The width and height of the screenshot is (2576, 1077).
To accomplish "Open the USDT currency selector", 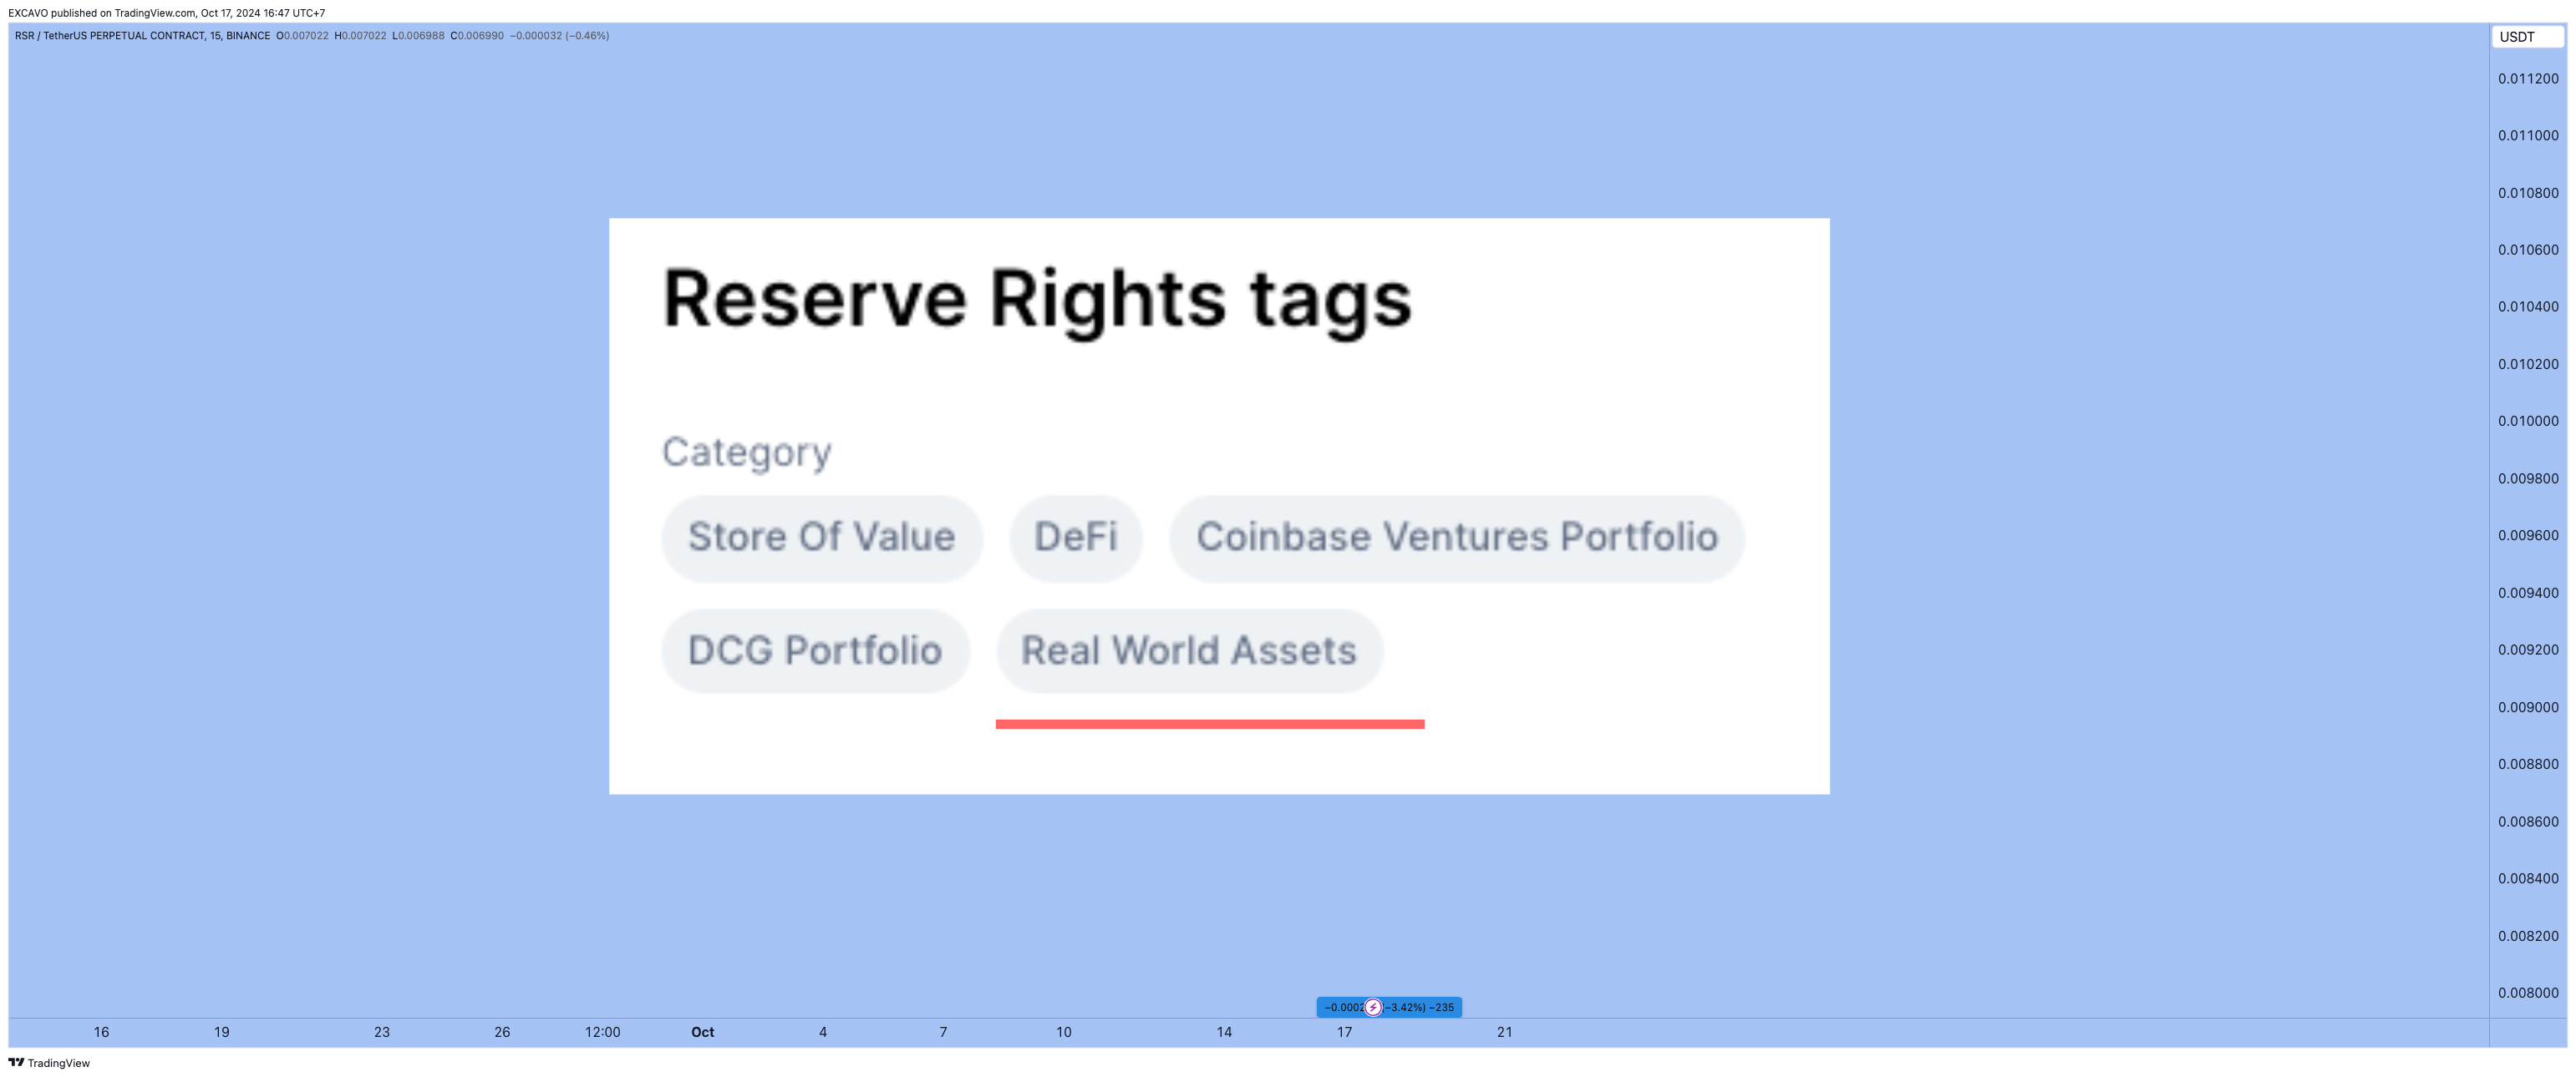I will [x=2526, y=37].
